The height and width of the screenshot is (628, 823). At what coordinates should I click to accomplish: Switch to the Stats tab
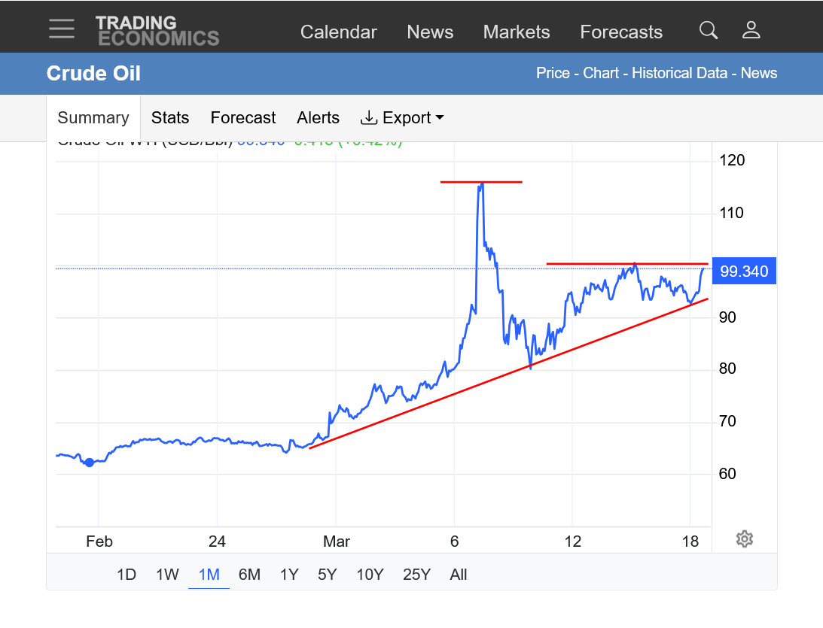pyautogui.click(x=170, y=118)
